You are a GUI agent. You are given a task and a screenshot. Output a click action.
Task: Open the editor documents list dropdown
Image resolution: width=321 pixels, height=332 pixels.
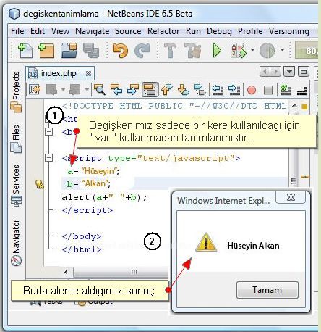289,72
